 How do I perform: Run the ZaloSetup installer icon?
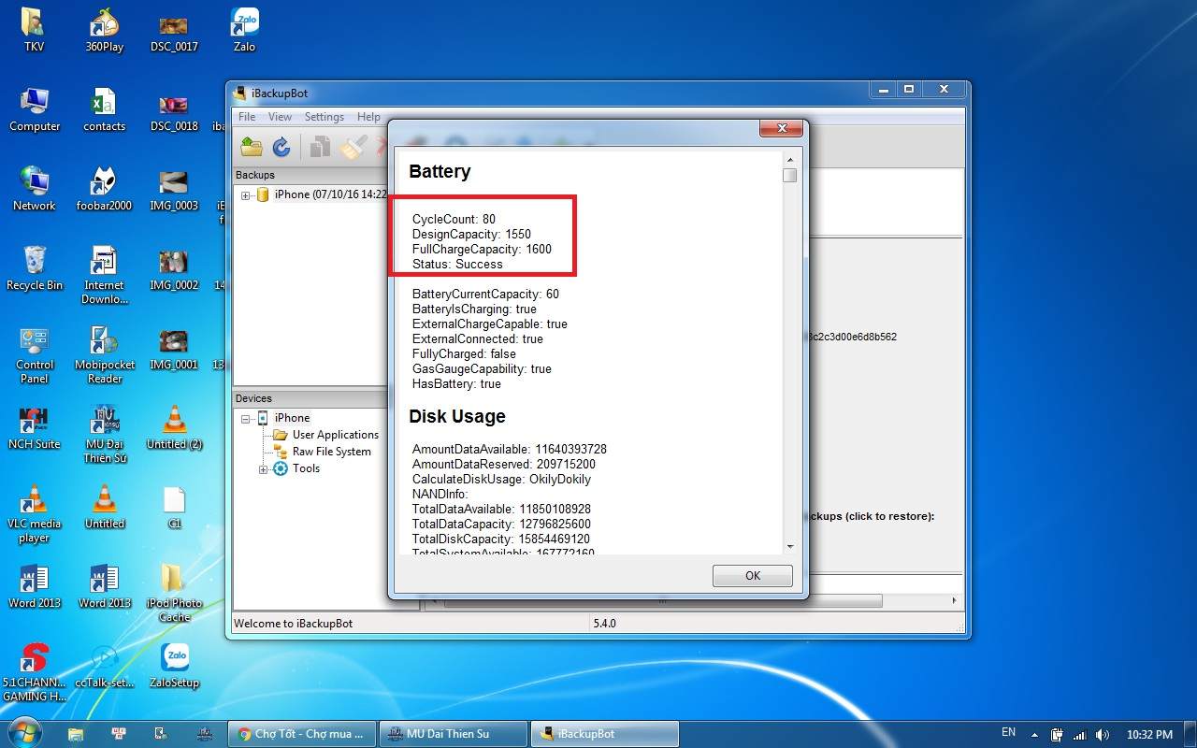[x=174, y=667]
